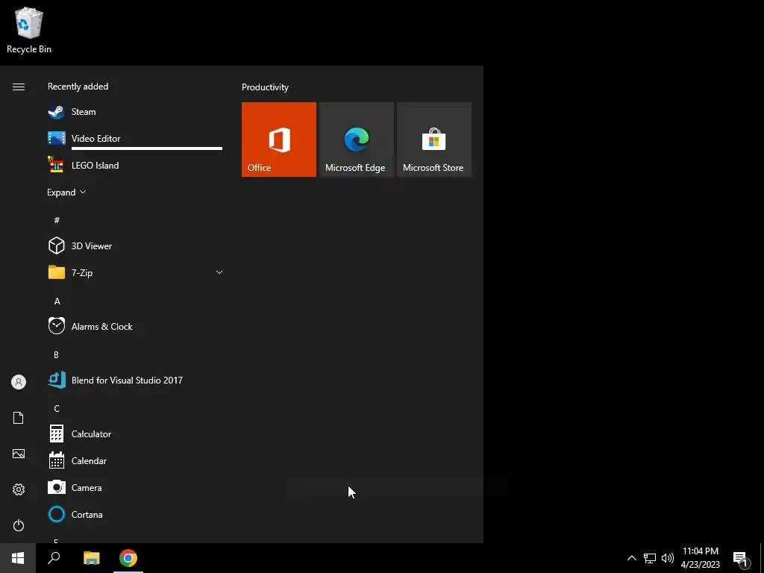764x573 pixels.
Task: Click the 'A' letter index header
Action: [57, 301]
